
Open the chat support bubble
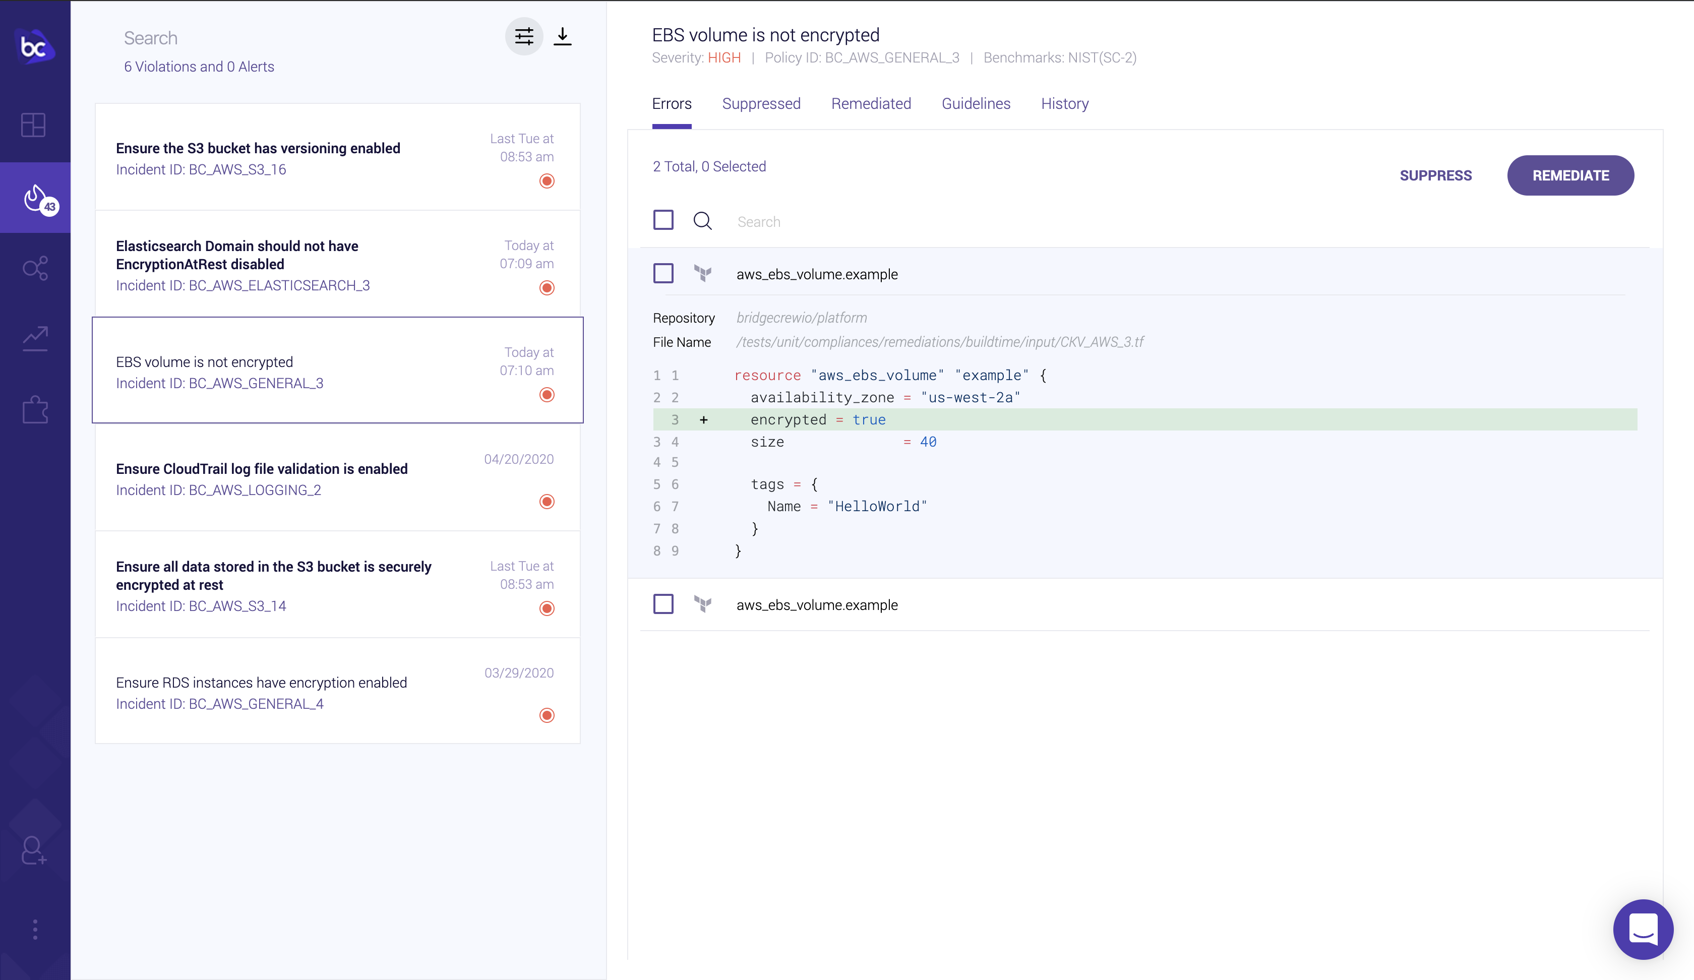1643,930
